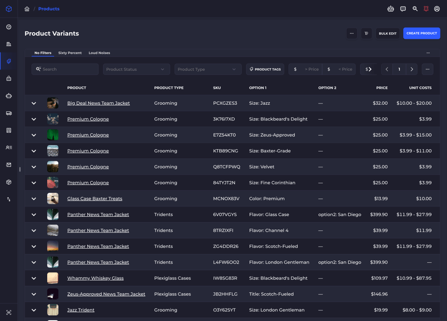Viewport: 447px width, 321px height.
Task: Open the barcode scanner icon at bottom
Action: [x=9, y=312]
